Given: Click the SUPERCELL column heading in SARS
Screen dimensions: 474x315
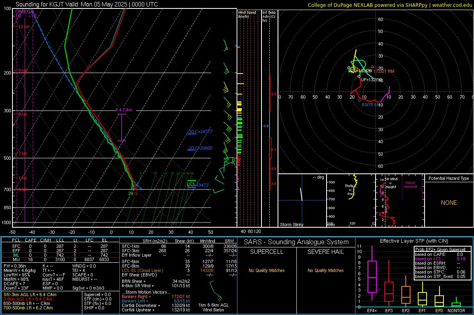Looking at the screenshot, I should 267,252.
